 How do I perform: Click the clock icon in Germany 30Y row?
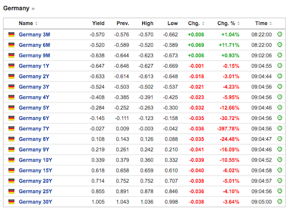pos(280,201)
